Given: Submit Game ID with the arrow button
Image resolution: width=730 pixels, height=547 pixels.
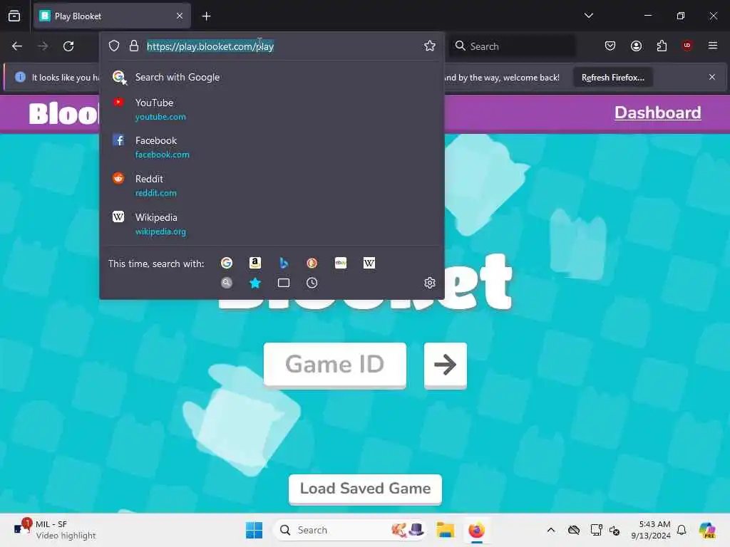Looking at the screenshot, I should click(x=445, y=365).
